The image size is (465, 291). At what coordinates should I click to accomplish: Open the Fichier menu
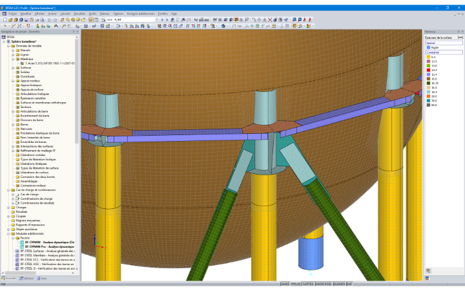pos(12,14)
